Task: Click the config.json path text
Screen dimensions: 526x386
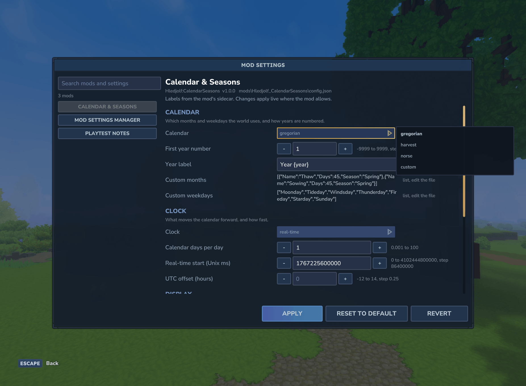Action: point(285,91)
